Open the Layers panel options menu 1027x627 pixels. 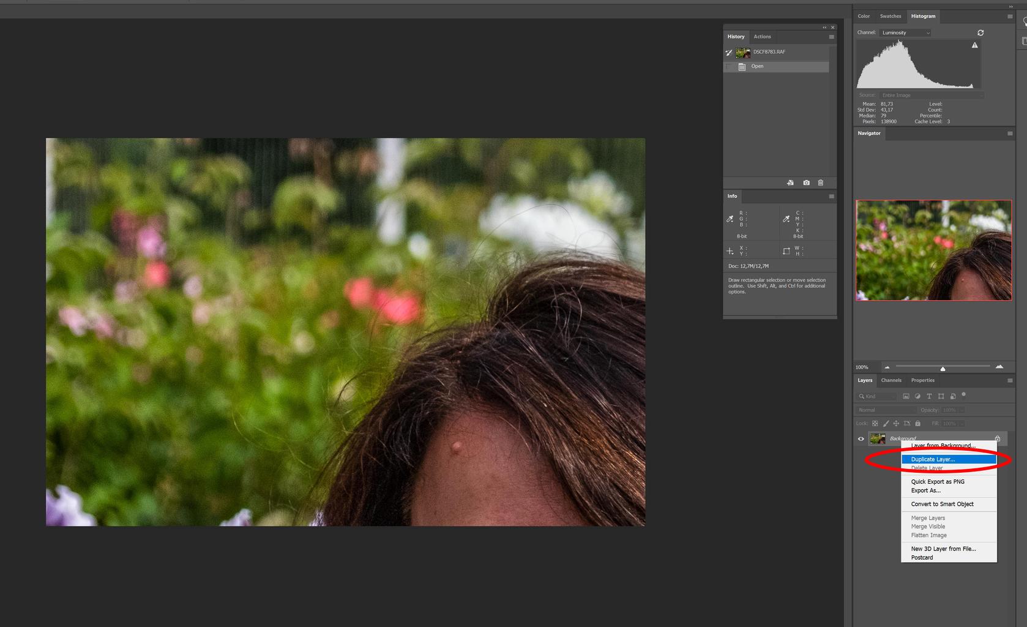(x=1010, y=381)
